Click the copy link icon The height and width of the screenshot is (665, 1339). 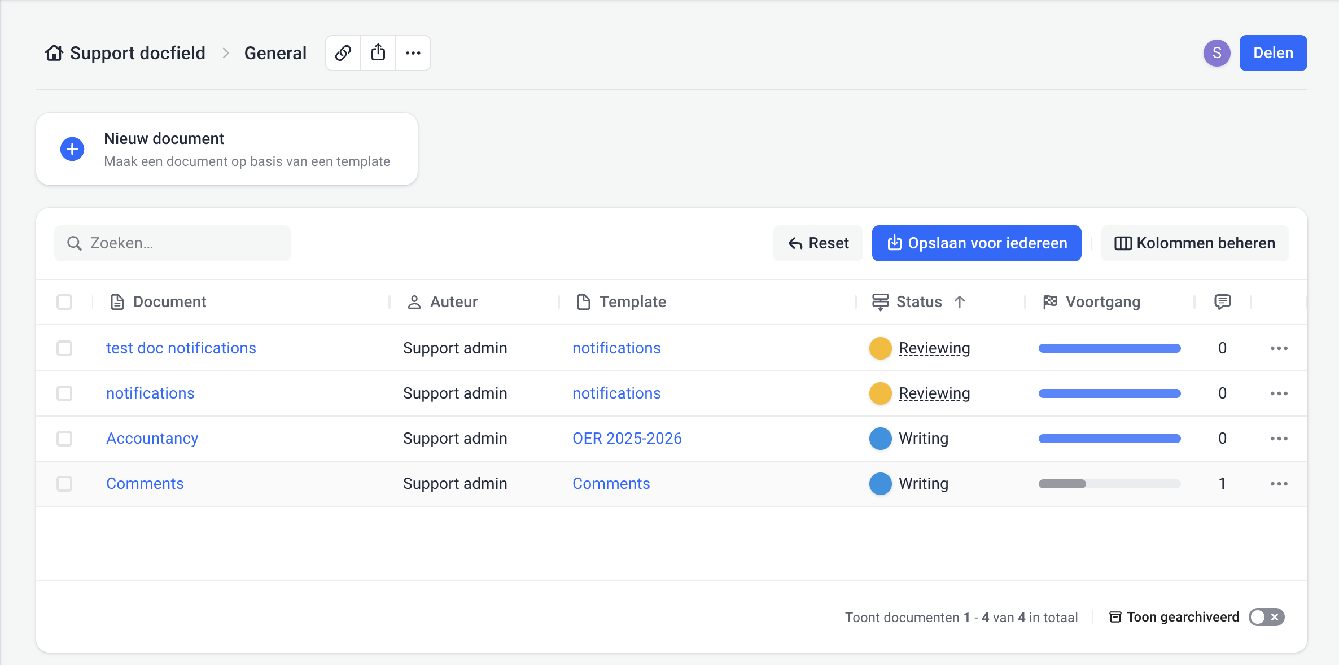343,53
